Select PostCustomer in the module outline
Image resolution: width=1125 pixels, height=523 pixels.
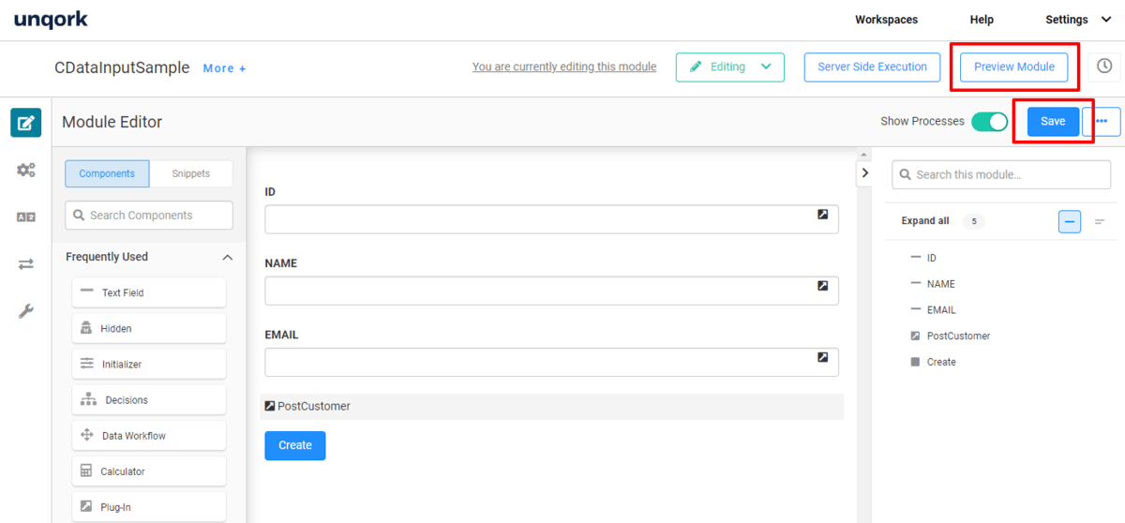point(958,336)
